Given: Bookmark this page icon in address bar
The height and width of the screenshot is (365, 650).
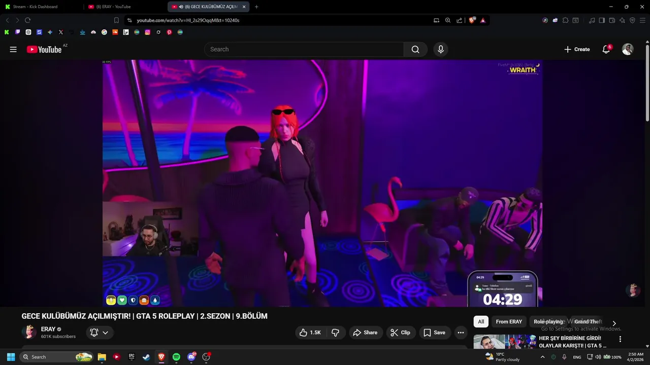Looking at the screenshot, I should [116, 20].
